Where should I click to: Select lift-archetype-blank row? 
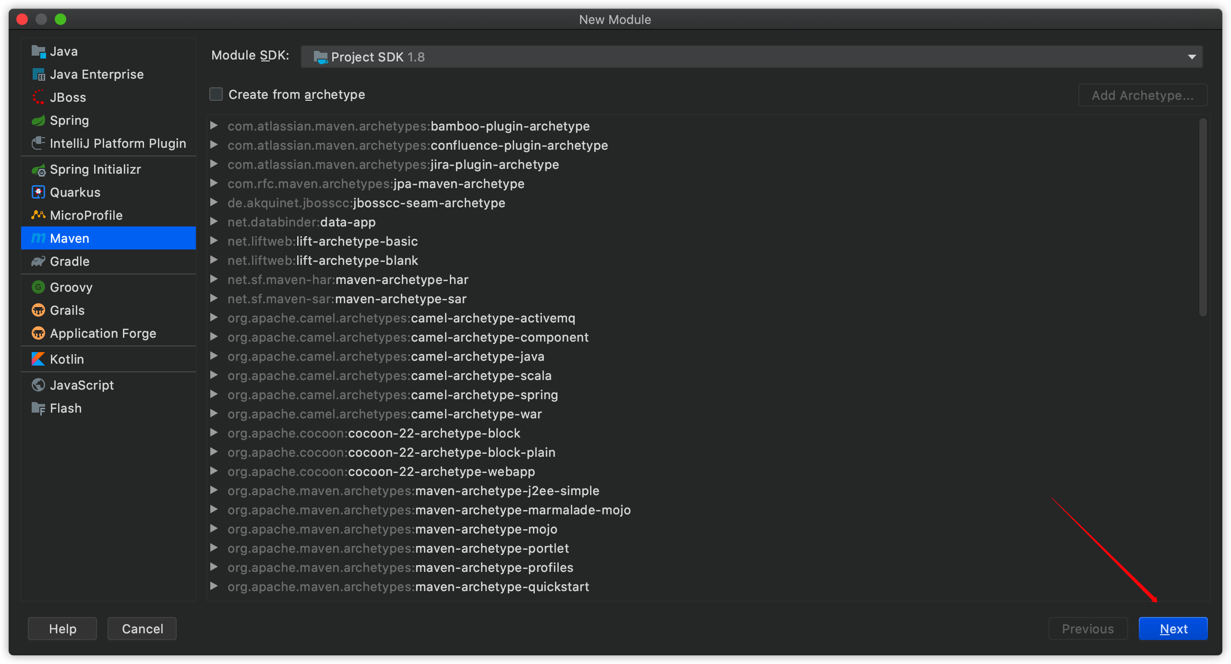tap(703, 261)
